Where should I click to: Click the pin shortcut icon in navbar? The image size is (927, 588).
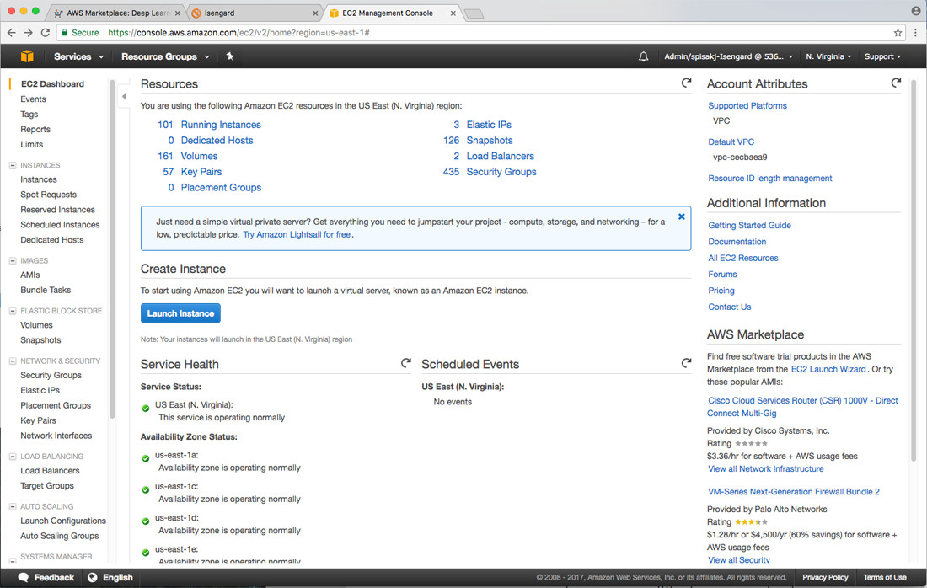(230, 56)
